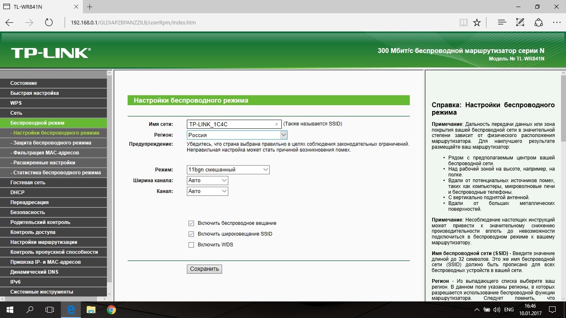Open reading view book icon
566x318 pixels.
[x=464, y=23]
